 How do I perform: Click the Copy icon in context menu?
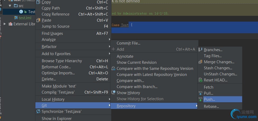click(38, 2)
